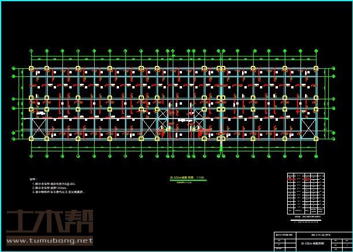Select the top-right corner yellow column marker
Viewport: 353px width, 252px height.
coord(316,68)
